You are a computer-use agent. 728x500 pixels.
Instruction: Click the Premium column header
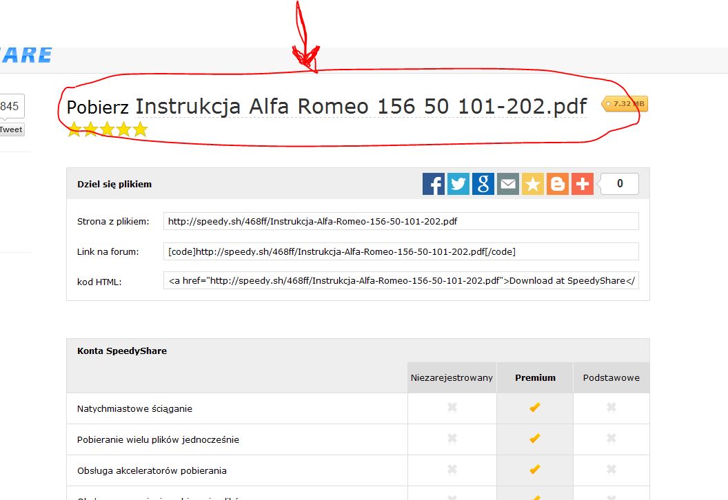(x=535, y=377)
